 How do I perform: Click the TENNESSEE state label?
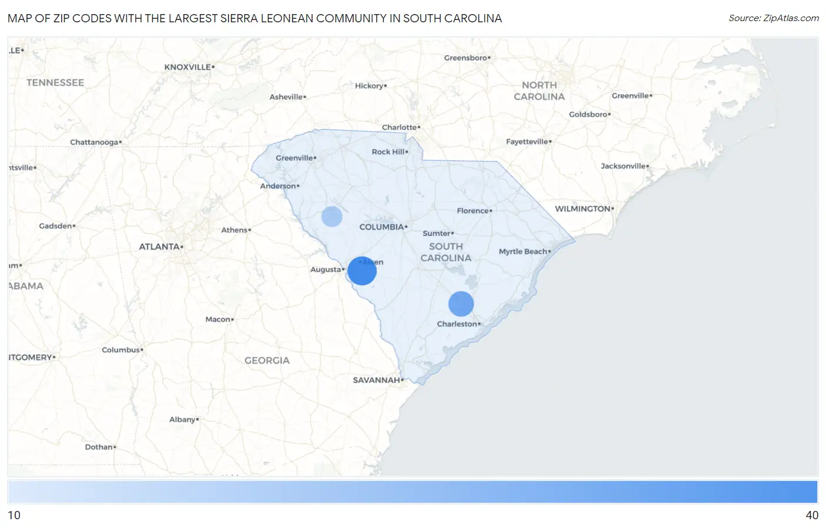[55, 83]
